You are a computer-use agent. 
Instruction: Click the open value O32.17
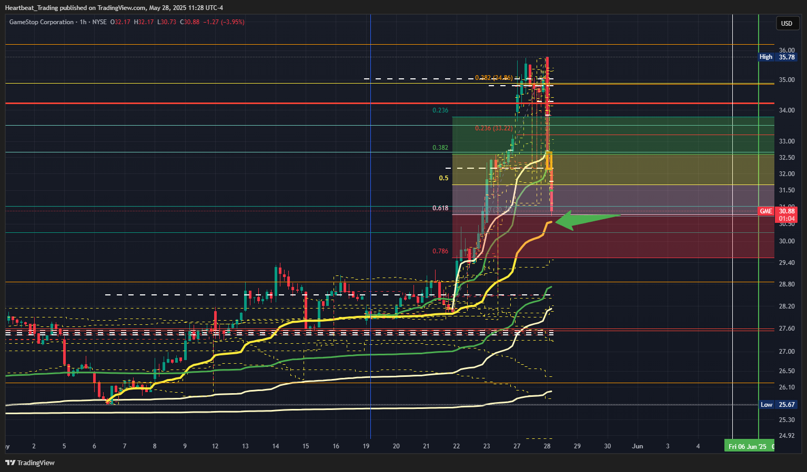point(120,22)
